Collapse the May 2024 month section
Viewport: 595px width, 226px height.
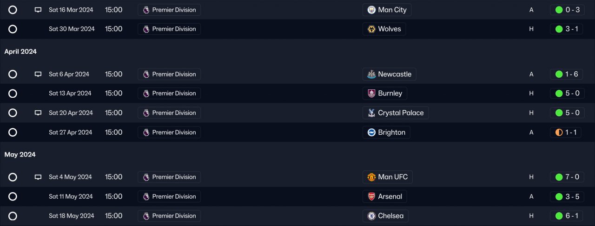coord(20,154)
